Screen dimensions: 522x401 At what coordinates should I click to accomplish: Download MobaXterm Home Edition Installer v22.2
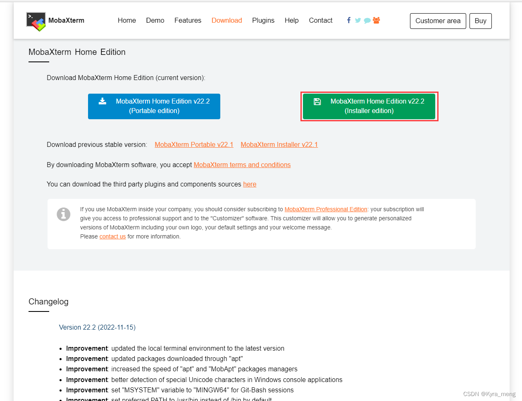click(369, 106)
